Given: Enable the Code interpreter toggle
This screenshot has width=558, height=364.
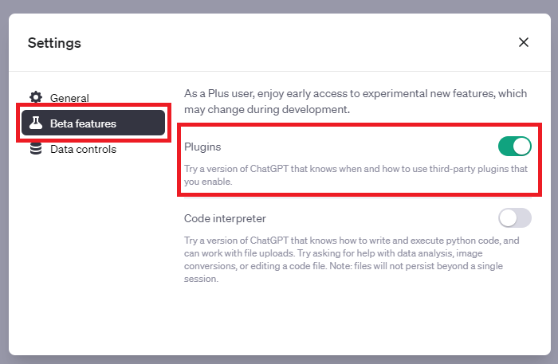Looking at the screenshot, I should point(514,217).
